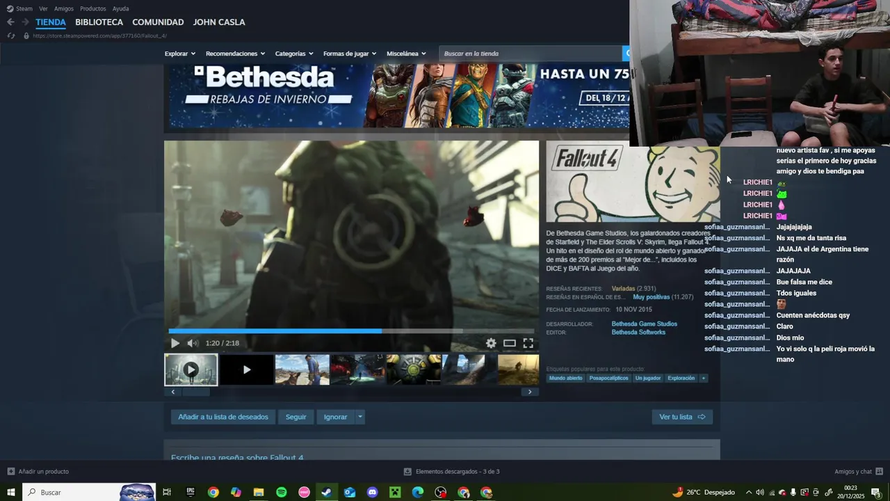Image resolution: width=890 pixels, height=501 pixels.
Task: Seek in the trailer progress bar
Action: click(351, 331)
